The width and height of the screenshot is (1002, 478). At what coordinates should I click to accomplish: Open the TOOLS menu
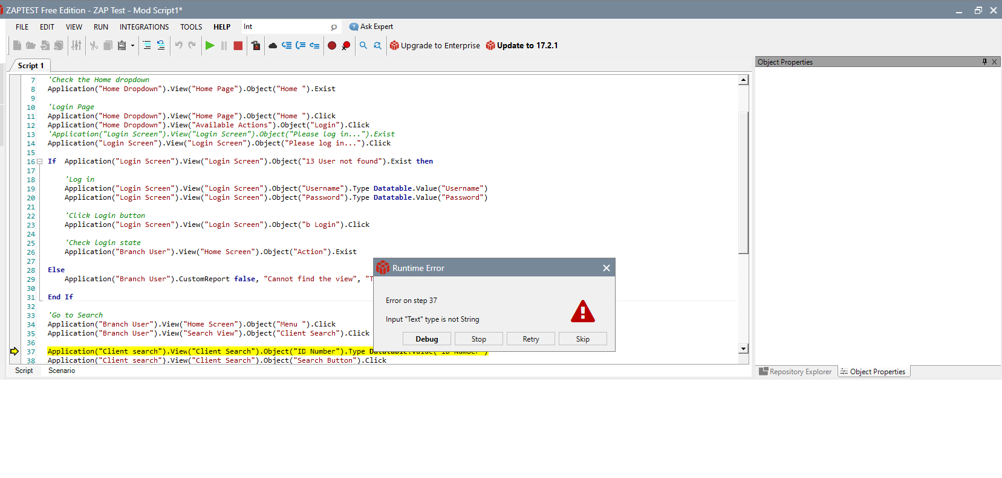191,27
